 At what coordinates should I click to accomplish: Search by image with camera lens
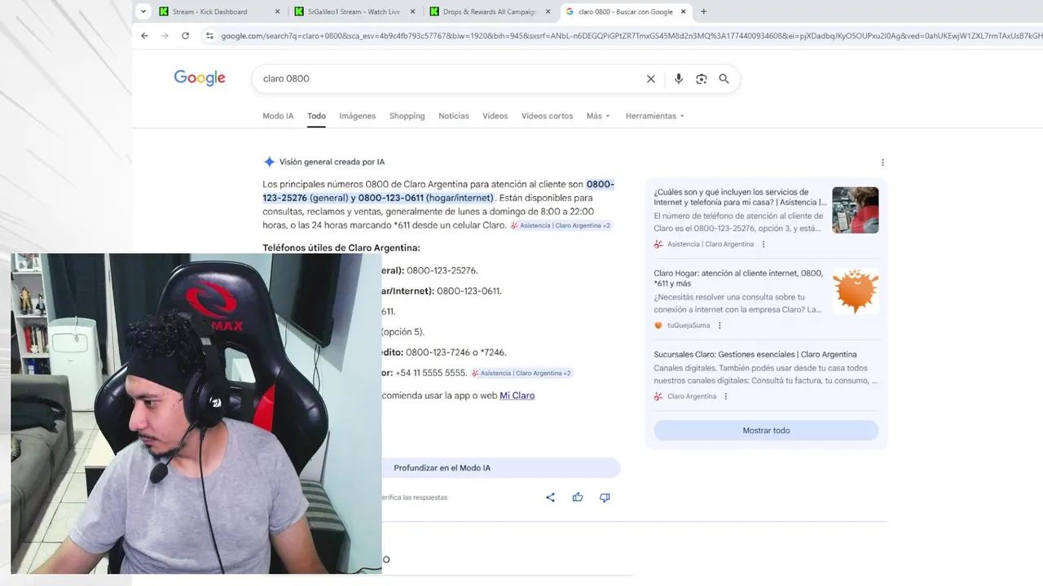701,79
